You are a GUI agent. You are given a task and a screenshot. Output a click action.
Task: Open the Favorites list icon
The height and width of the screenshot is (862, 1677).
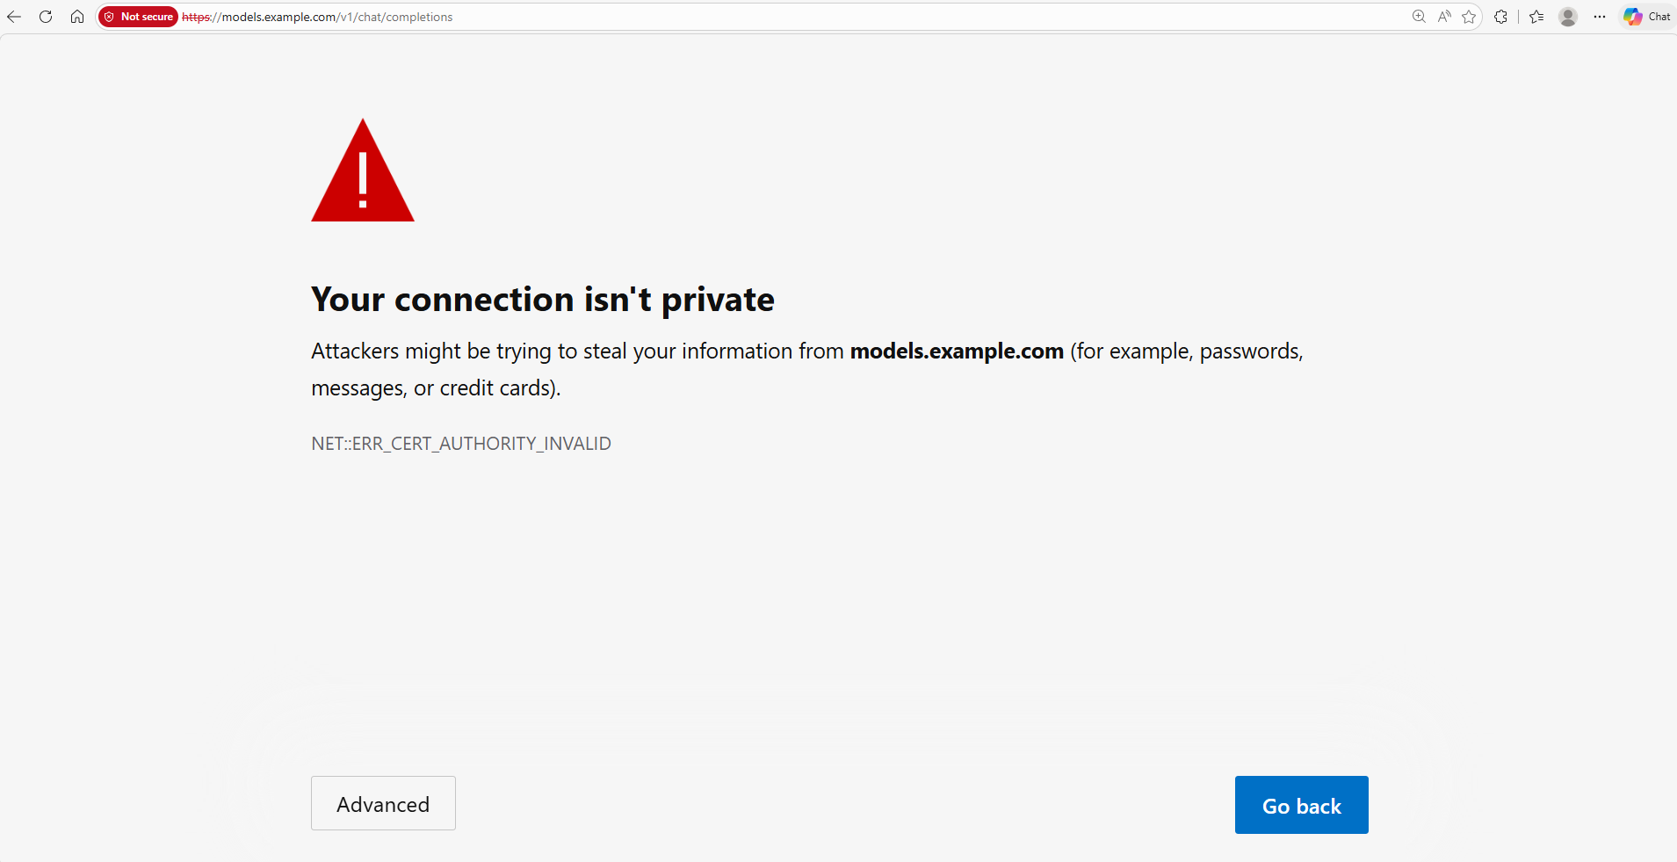pyautogui.click(x=1536, y=17)
